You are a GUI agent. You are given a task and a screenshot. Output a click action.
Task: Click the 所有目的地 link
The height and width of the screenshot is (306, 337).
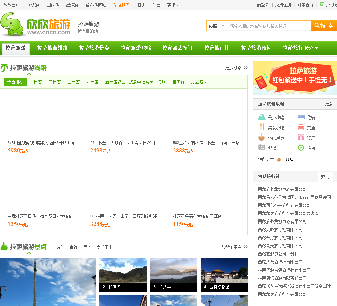tap(88, 31)
